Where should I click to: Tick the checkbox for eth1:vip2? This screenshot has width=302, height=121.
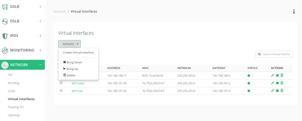pos(61,83)
